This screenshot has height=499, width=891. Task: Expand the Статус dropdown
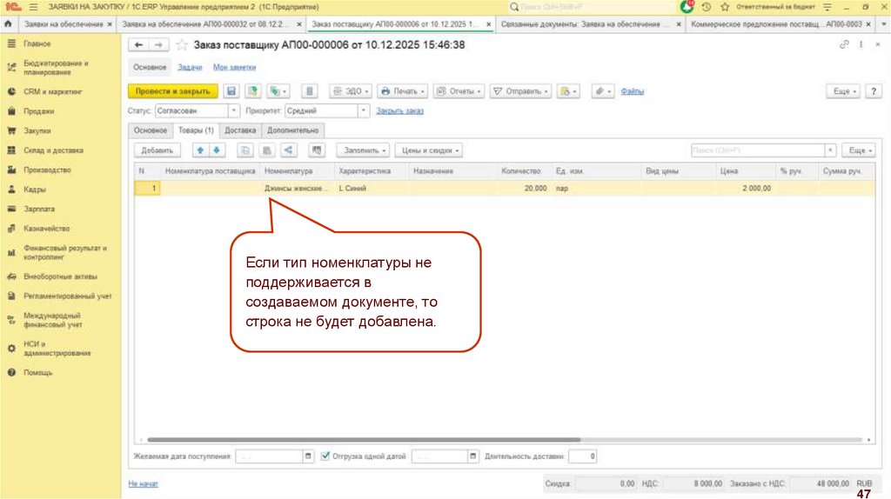pyautogui.click(x=234, y=111)
